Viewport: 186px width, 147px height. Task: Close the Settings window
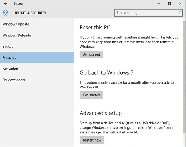pyautogui.click(x=180, y=4)
